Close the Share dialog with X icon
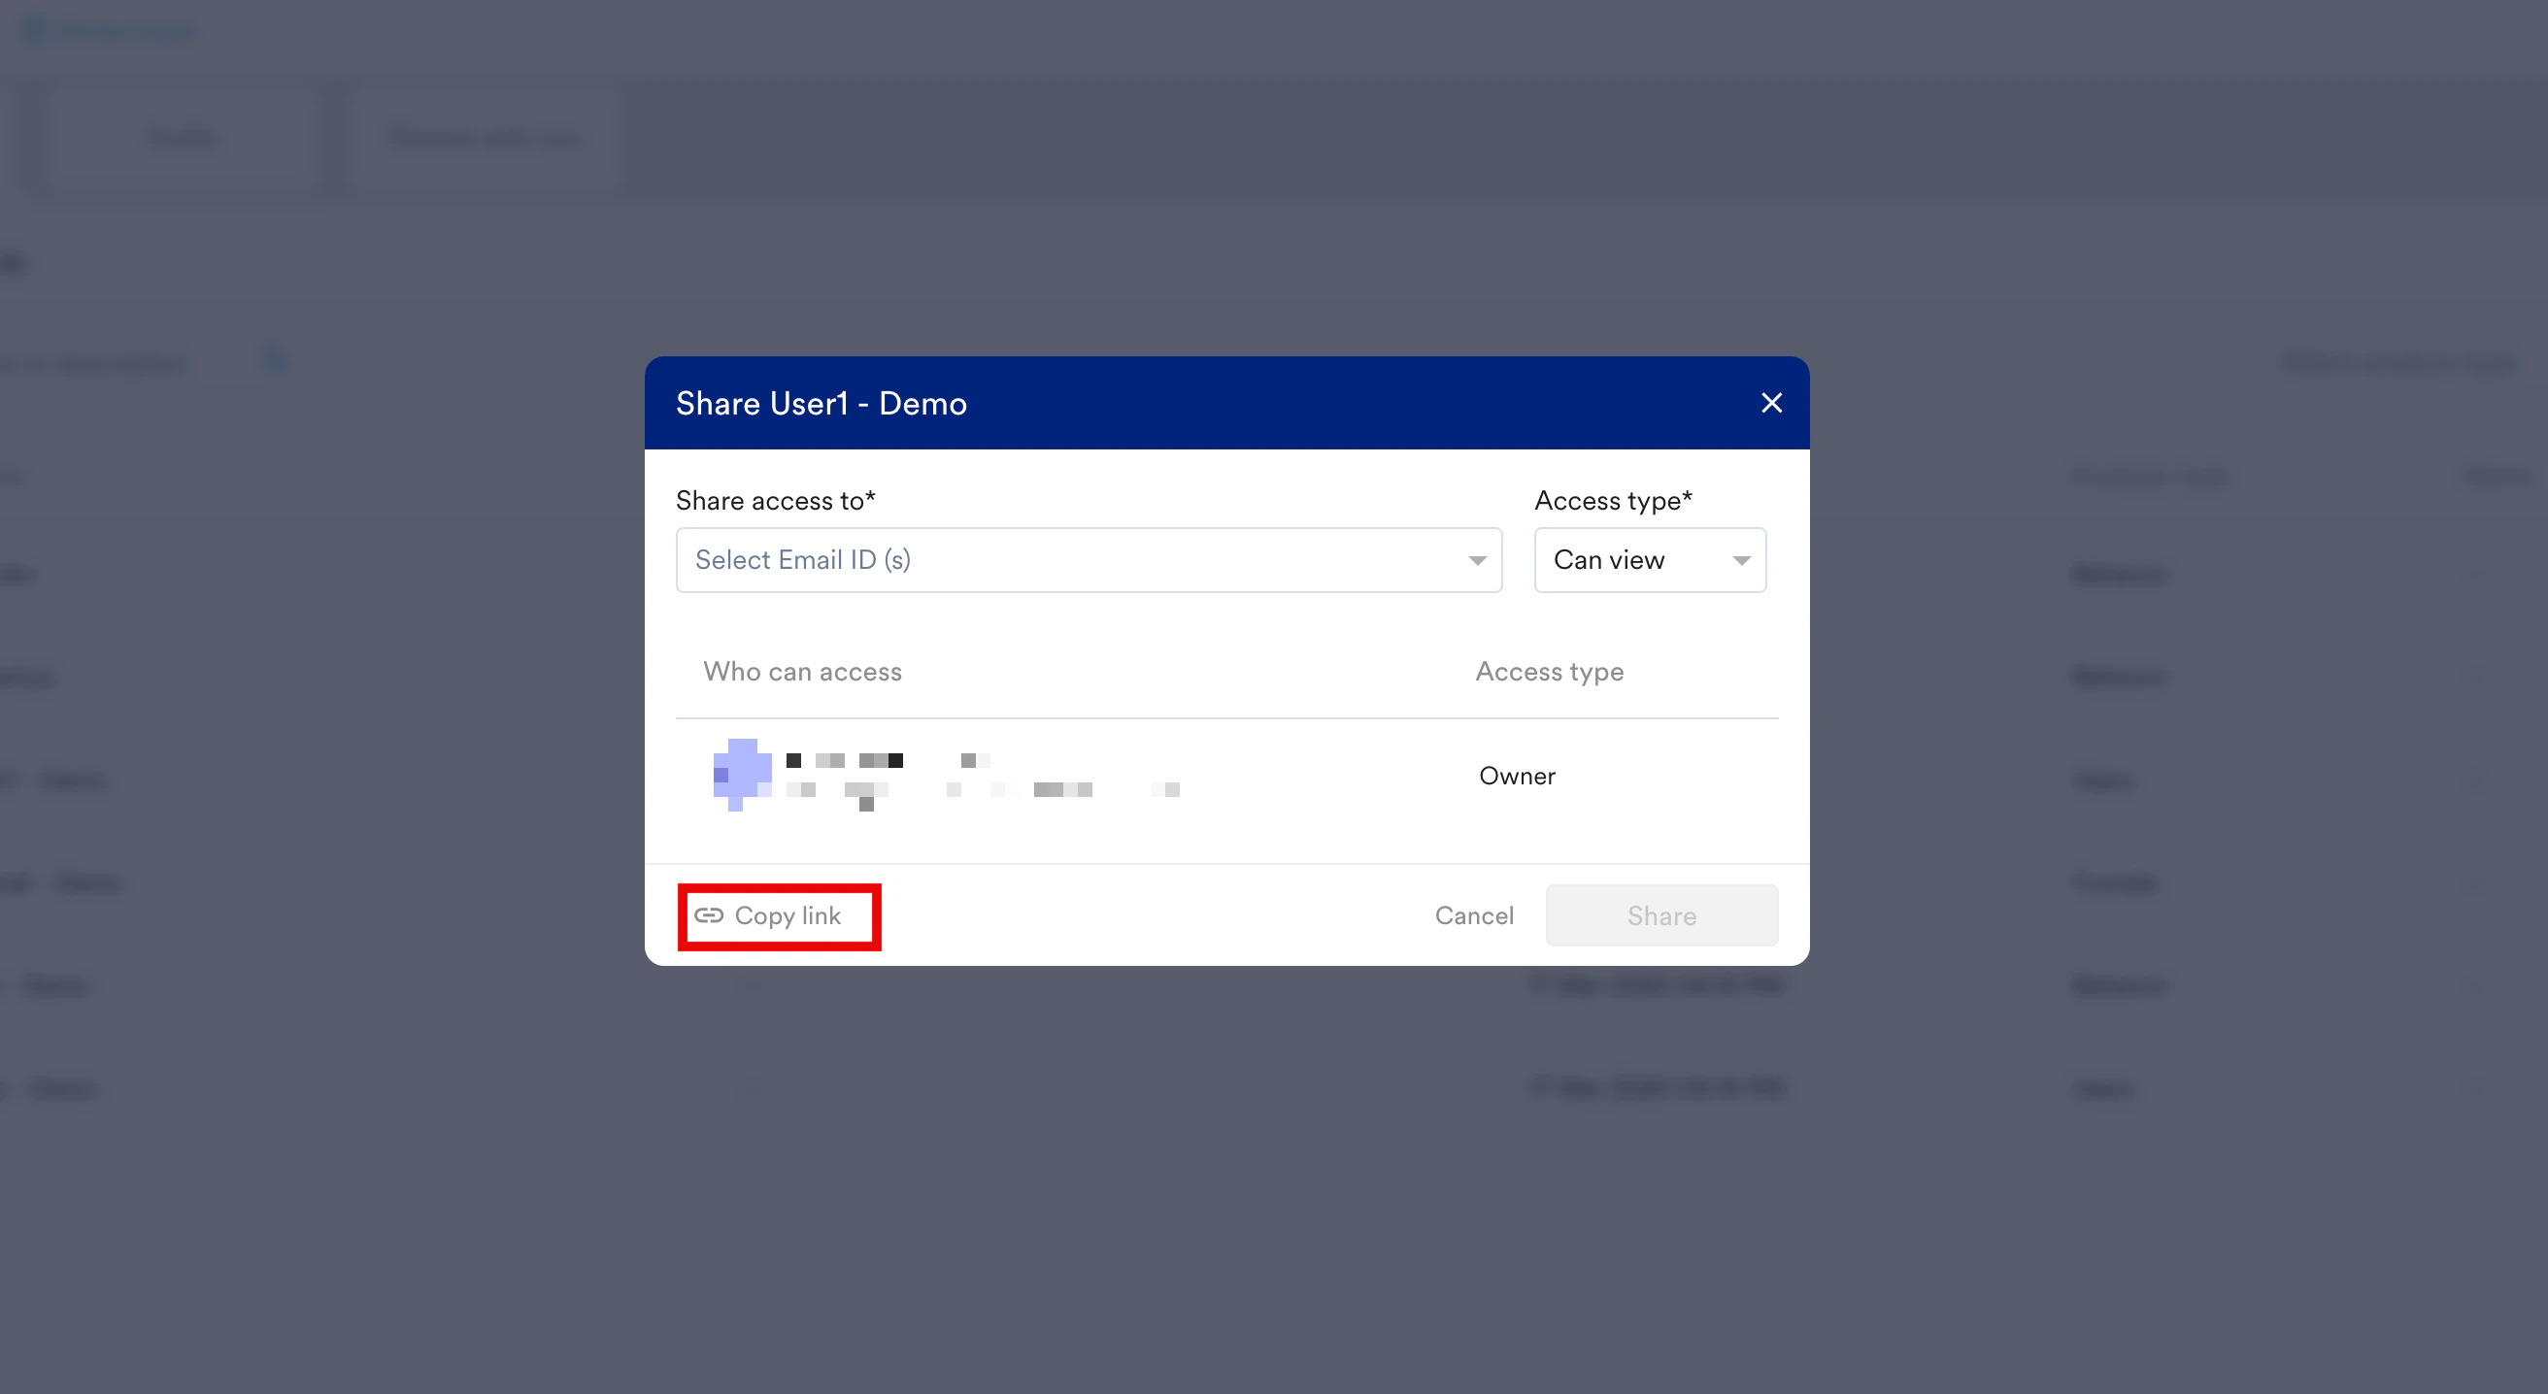The image size is (2548, 1394). click(x=1770, y=404)
